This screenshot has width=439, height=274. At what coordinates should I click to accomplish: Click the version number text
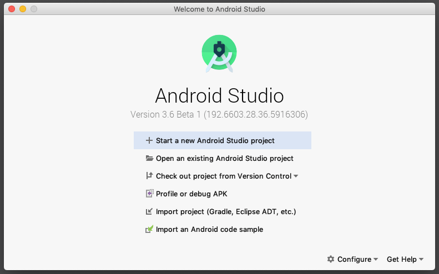(219, 114)
